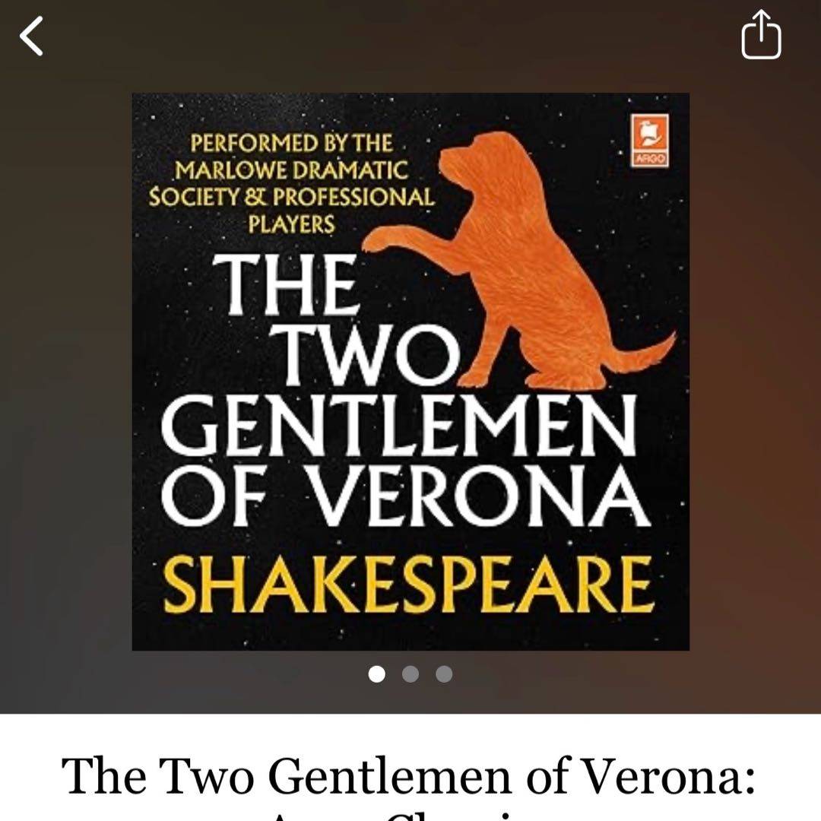Click the white 'GENTLEMEN' word on cover
Image resolution: width=821 pixels, height=821 pixels.
399,425
